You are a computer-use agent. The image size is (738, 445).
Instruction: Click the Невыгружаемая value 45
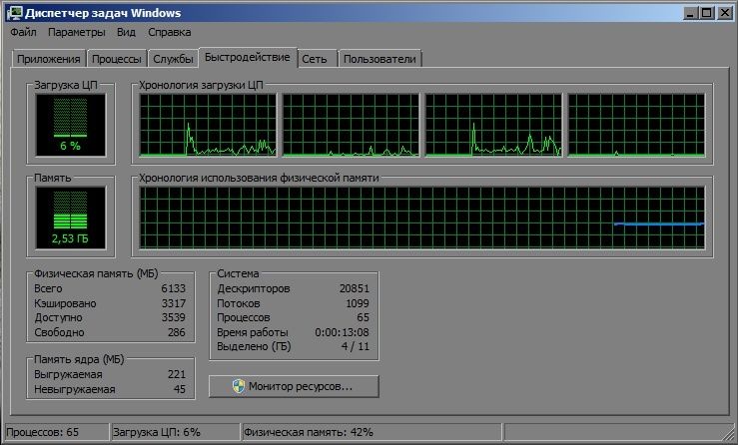[180, 389]
